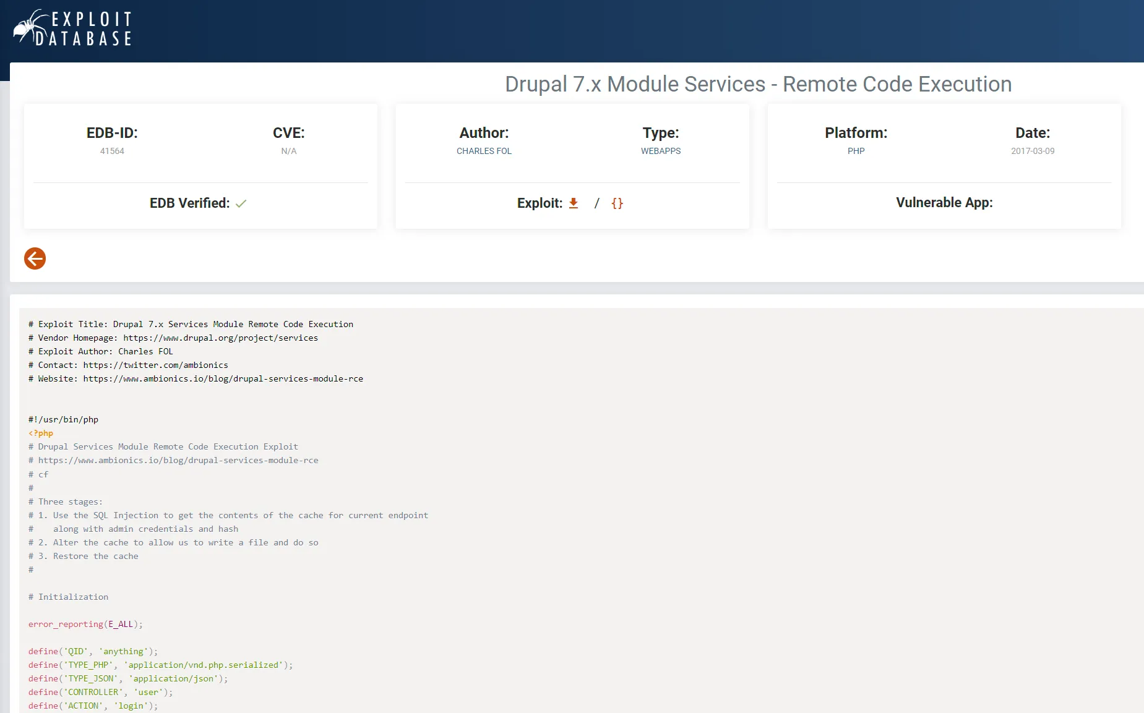Screen dimensions: 1144x713
Task: Open the WEBAPPS type link
Action: [x=661, y=151]
